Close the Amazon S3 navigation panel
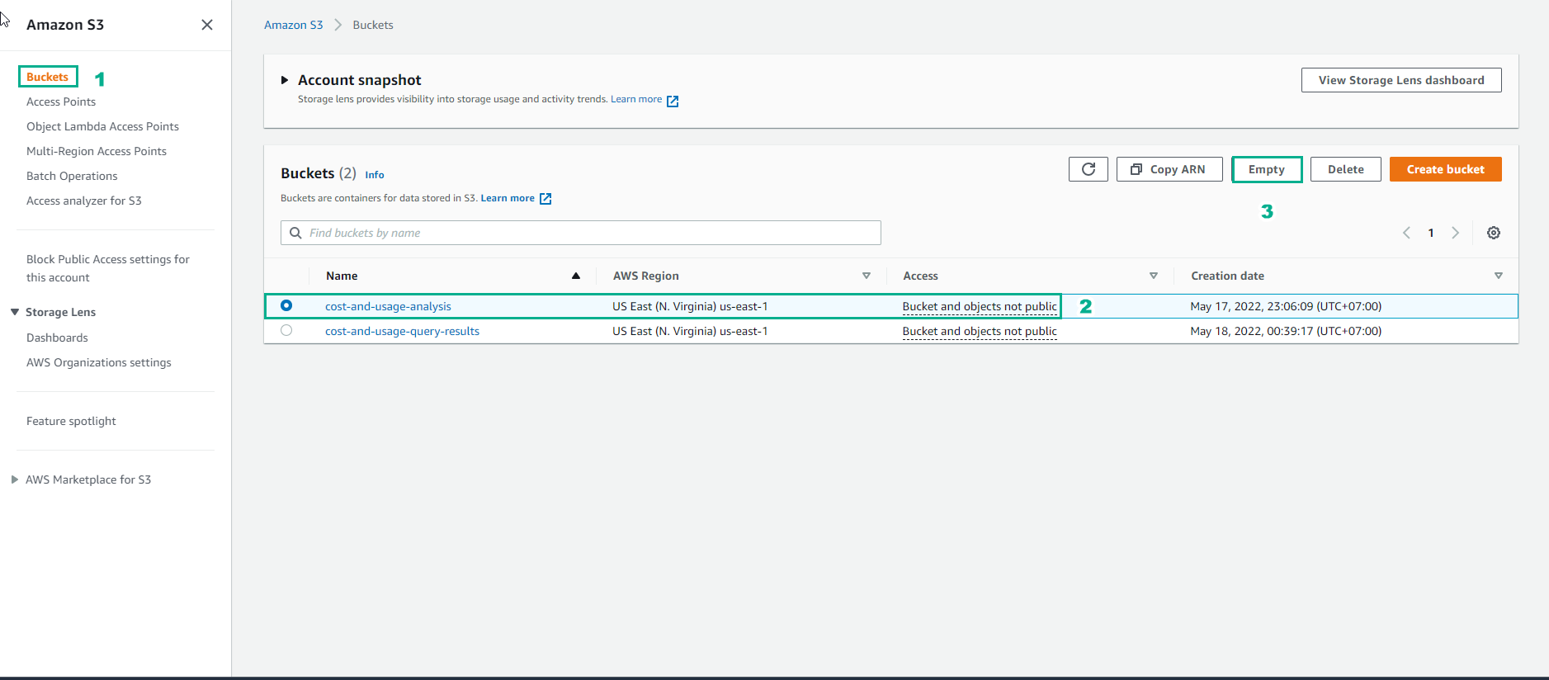 click(207, 25)
